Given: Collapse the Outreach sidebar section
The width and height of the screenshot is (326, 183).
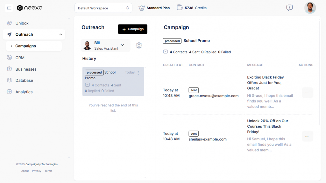Looking at the screenshot, I should click(60, 34).
